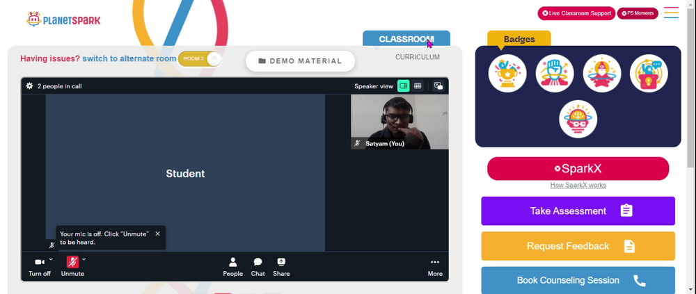This screenshot has width=696, height=294.
Task: Switch to the Classroom tab
Action: pos(406,39)
